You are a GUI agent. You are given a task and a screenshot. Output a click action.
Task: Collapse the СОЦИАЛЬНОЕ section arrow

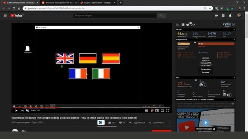pyautogui.click(x=234, y=39)
